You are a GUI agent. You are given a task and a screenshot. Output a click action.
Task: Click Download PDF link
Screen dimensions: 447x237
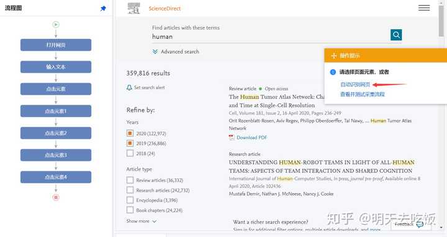point(251,137)
